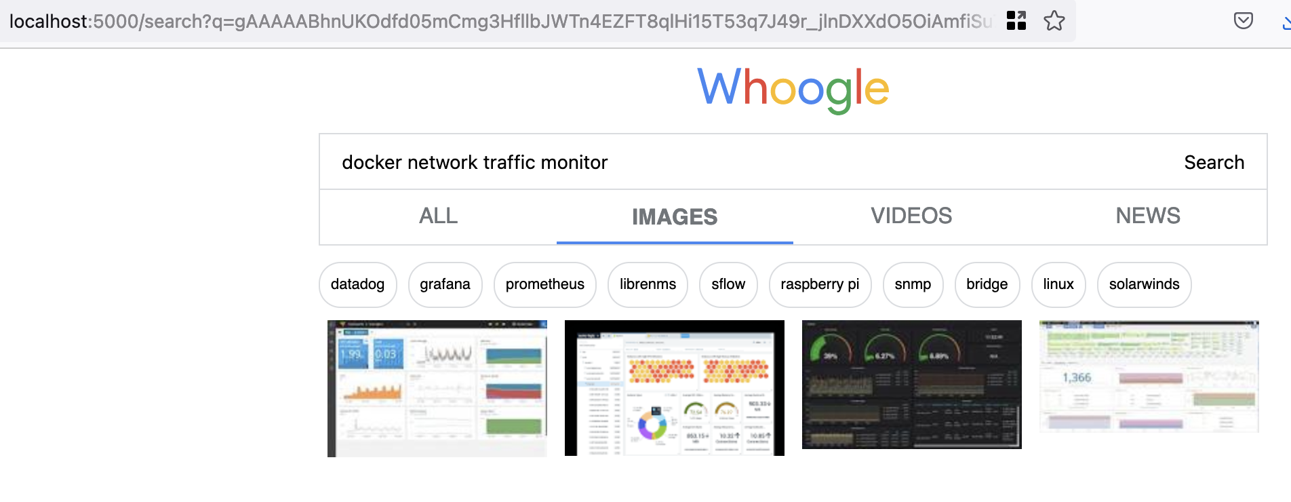Pick the librenms suggestion chip
The image size is (1291, 502).
coord(648,284)
